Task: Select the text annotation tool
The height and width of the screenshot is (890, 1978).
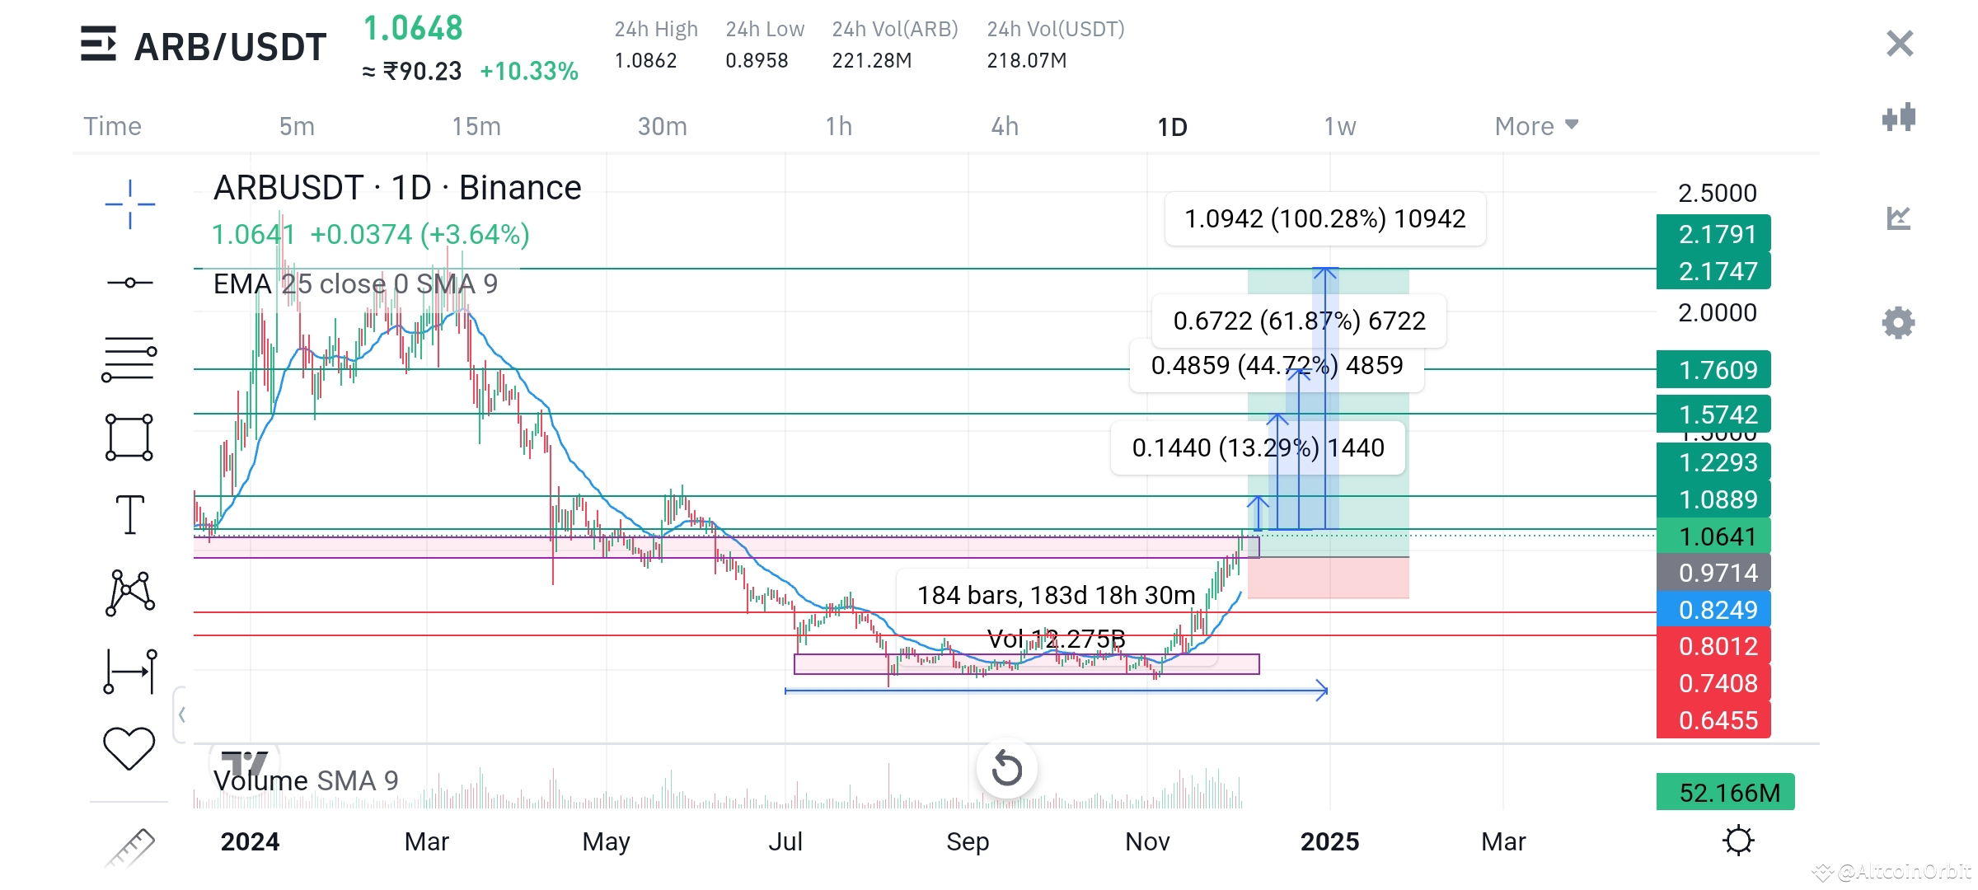Action: (x=129, y=515)
